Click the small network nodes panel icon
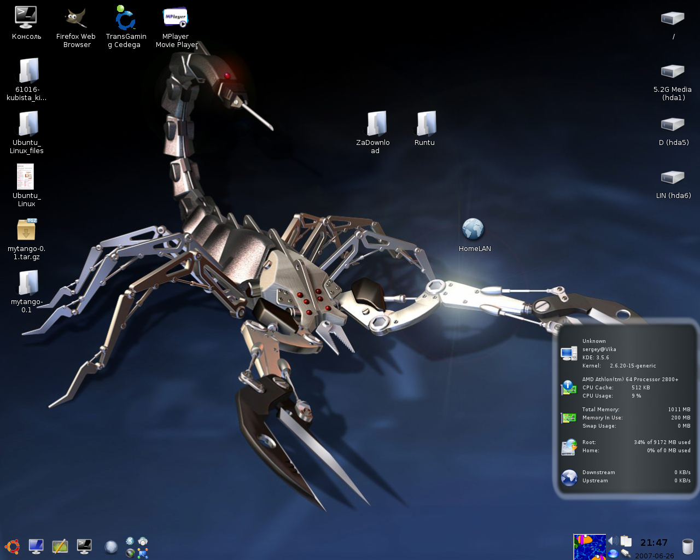The width and height of the screenshot is (700, 560). coord(143,553)
